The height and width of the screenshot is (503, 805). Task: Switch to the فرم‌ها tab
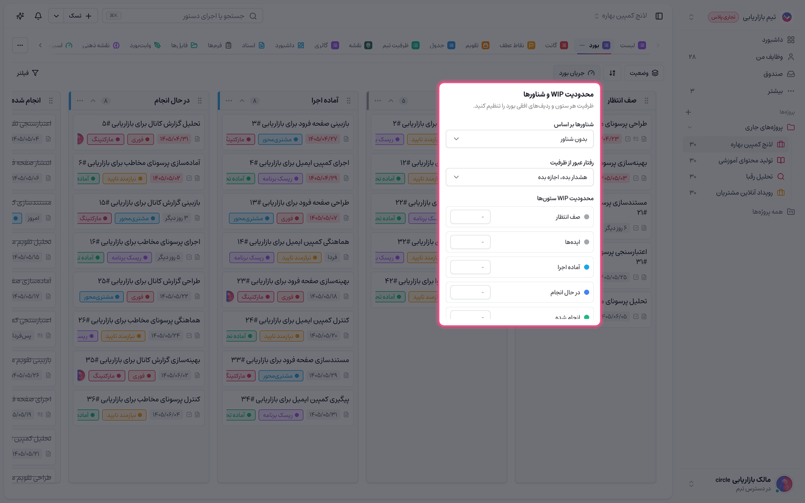click(220, 45)
